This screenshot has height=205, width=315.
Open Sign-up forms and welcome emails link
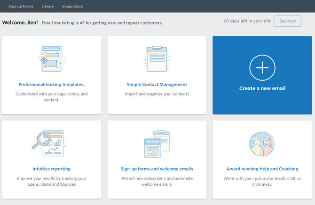pyautogui.click(x=157, y=169)
